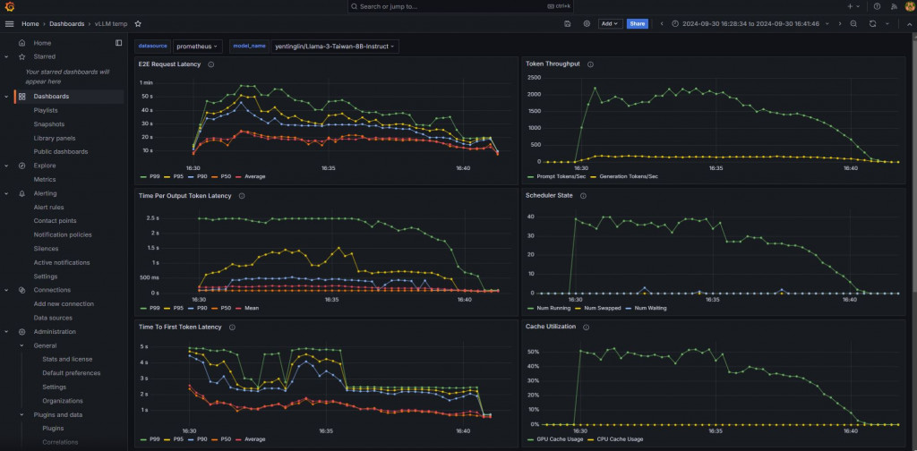Open Playlists in the sidebar
Screen dimensions: 917x451
pos(46,110)
